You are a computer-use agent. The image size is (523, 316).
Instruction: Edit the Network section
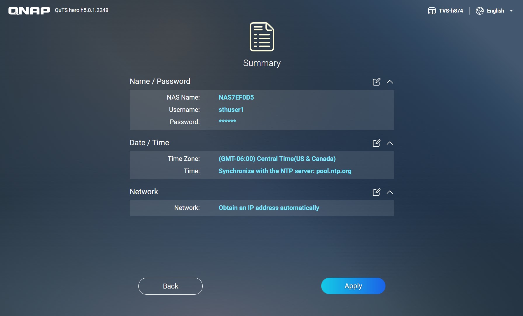click(376, 192)
